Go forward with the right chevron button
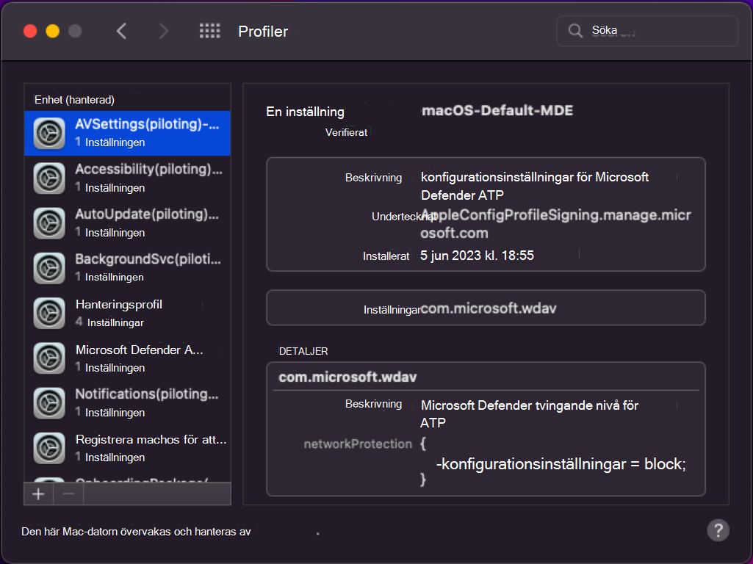This screenshot has height=564, width=753. pyautogui.click(x=164, y=31)
